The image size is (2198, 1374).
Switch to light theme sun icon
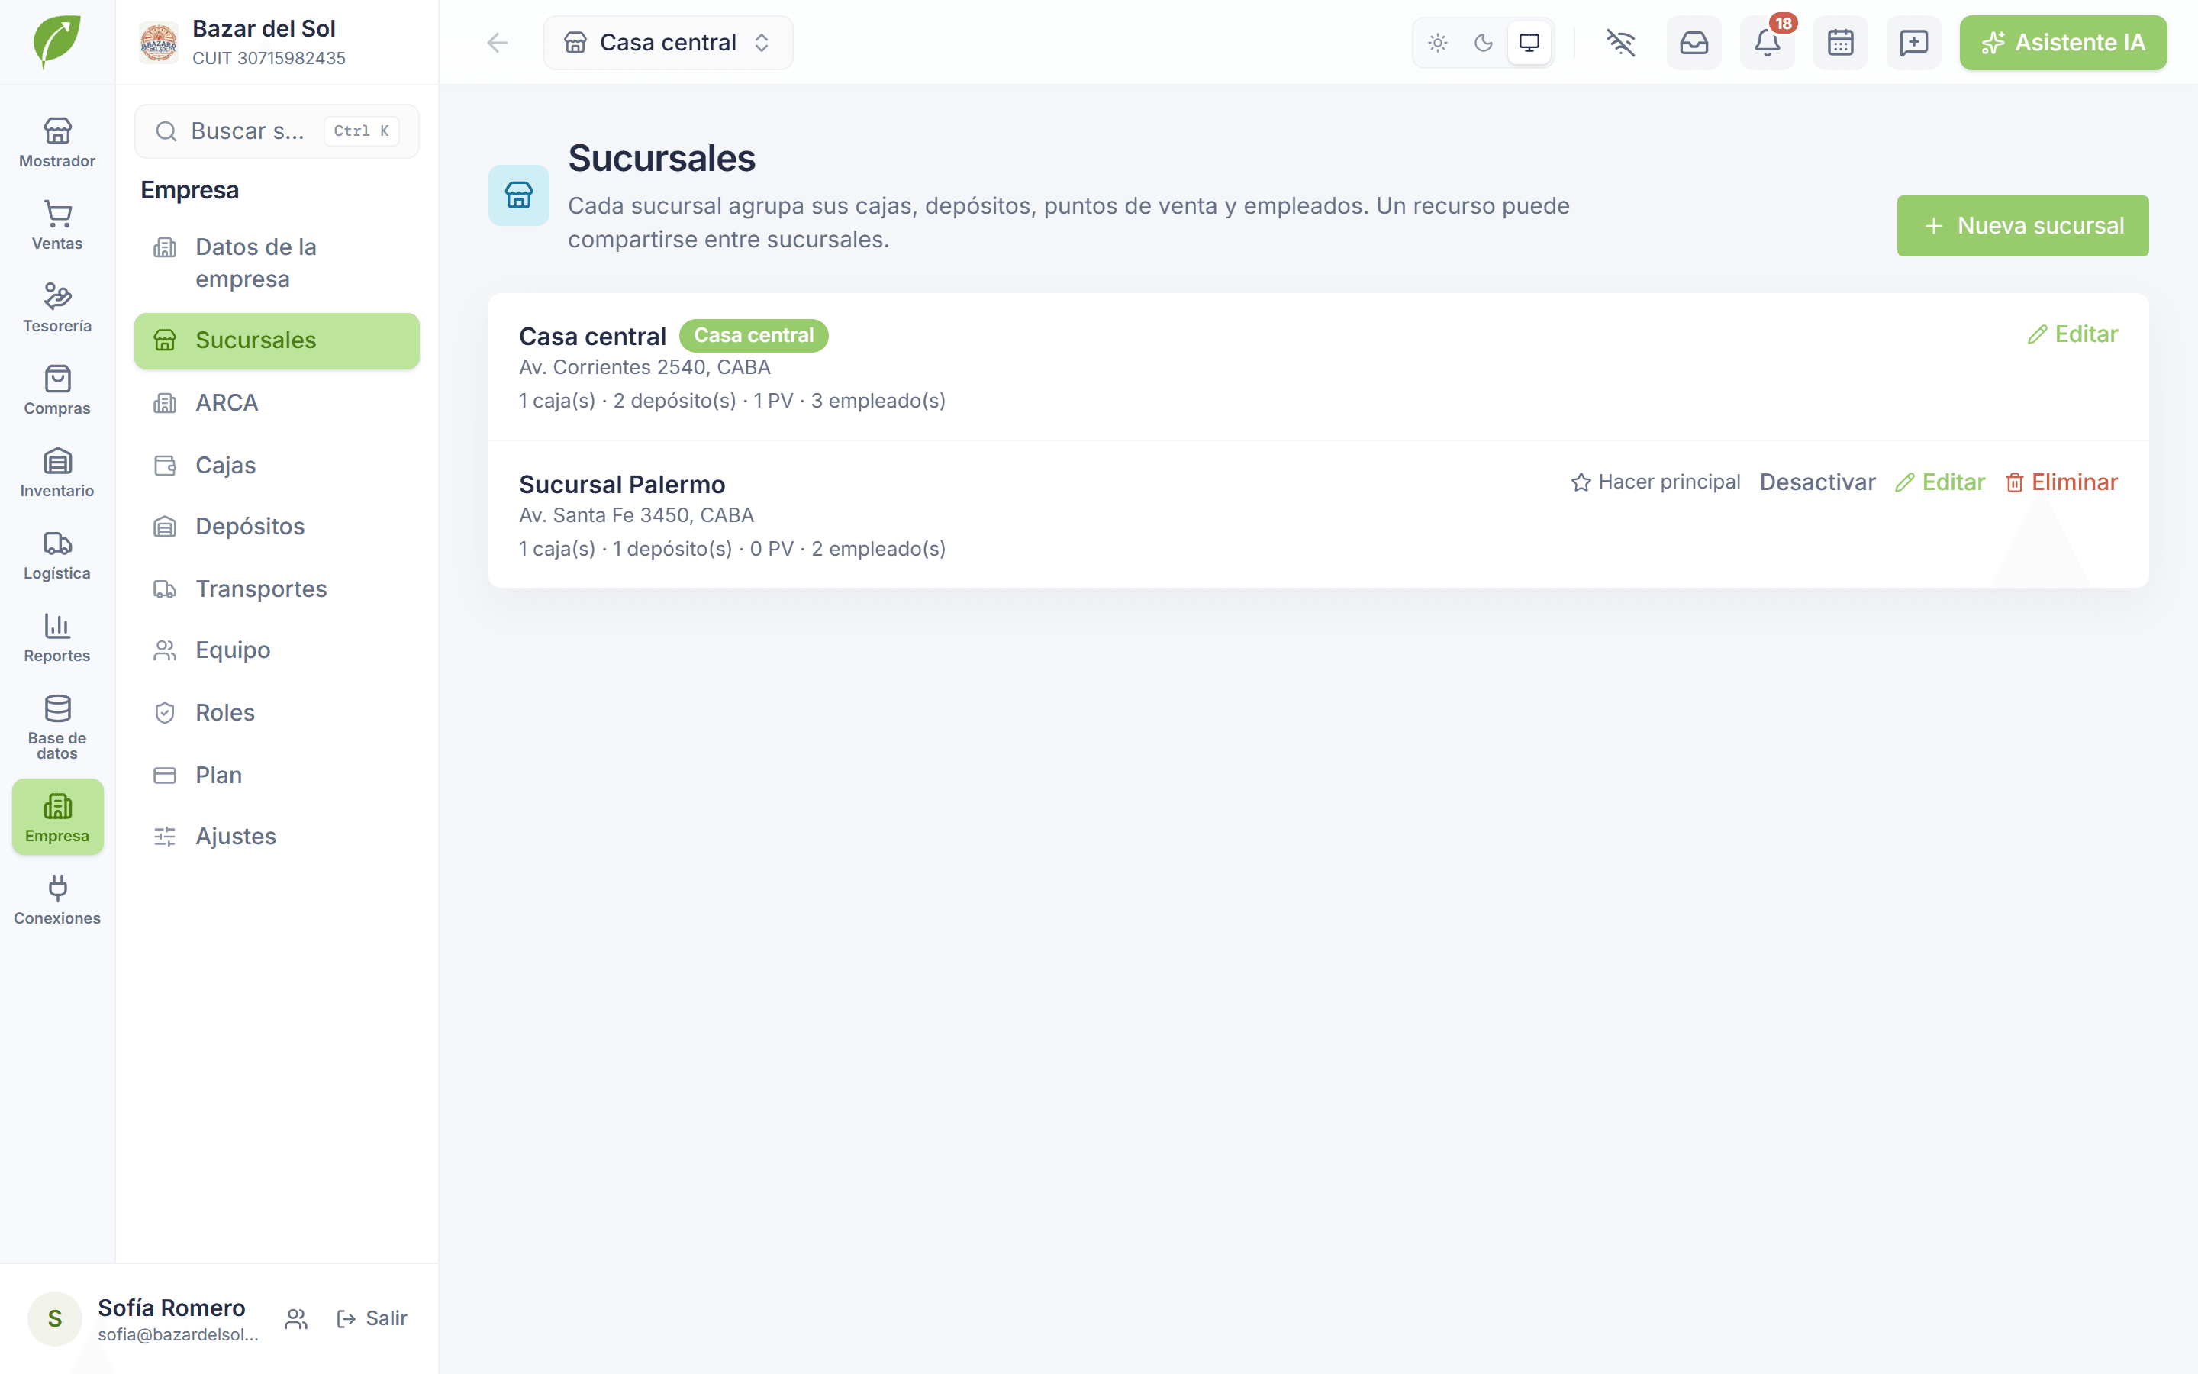point(1438,43)
